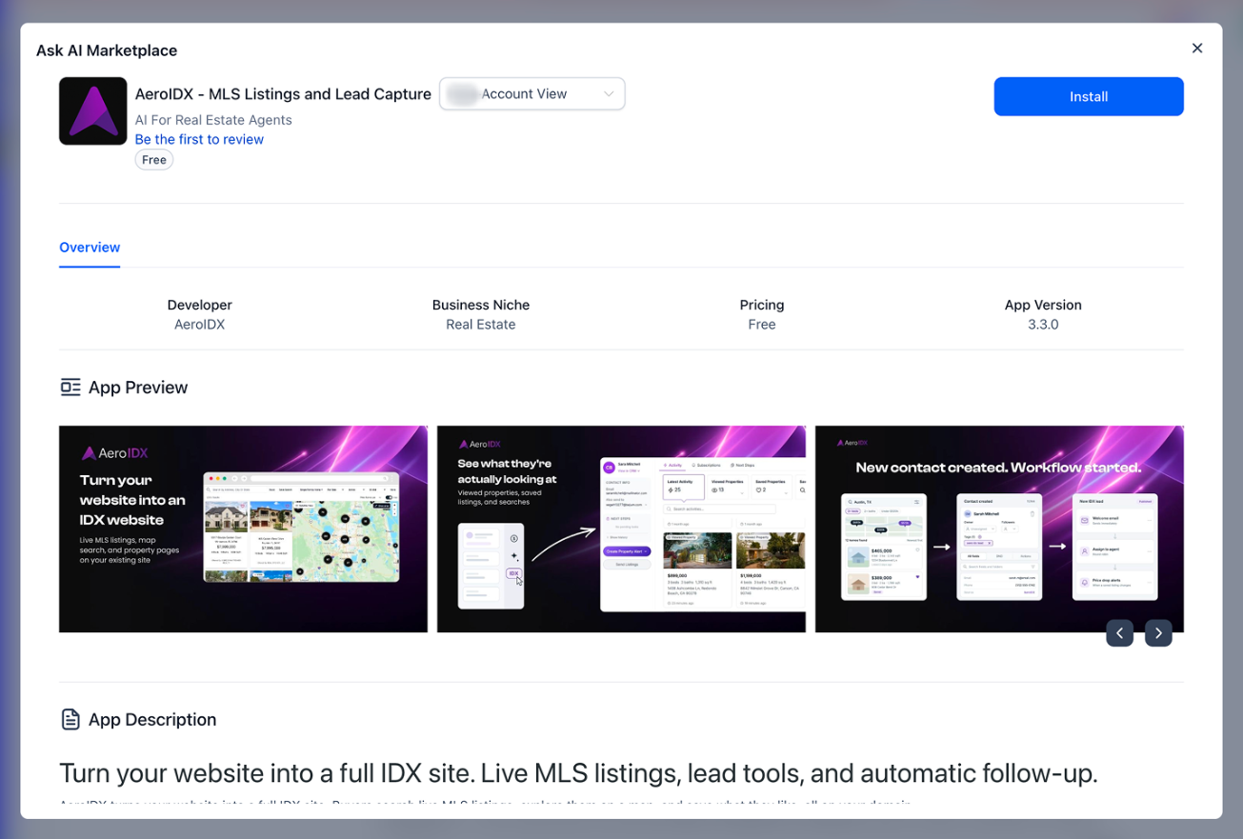Click the 'Turn your website into a full IDX site' headline
The image size is (1243, 839).
(578, 773)
